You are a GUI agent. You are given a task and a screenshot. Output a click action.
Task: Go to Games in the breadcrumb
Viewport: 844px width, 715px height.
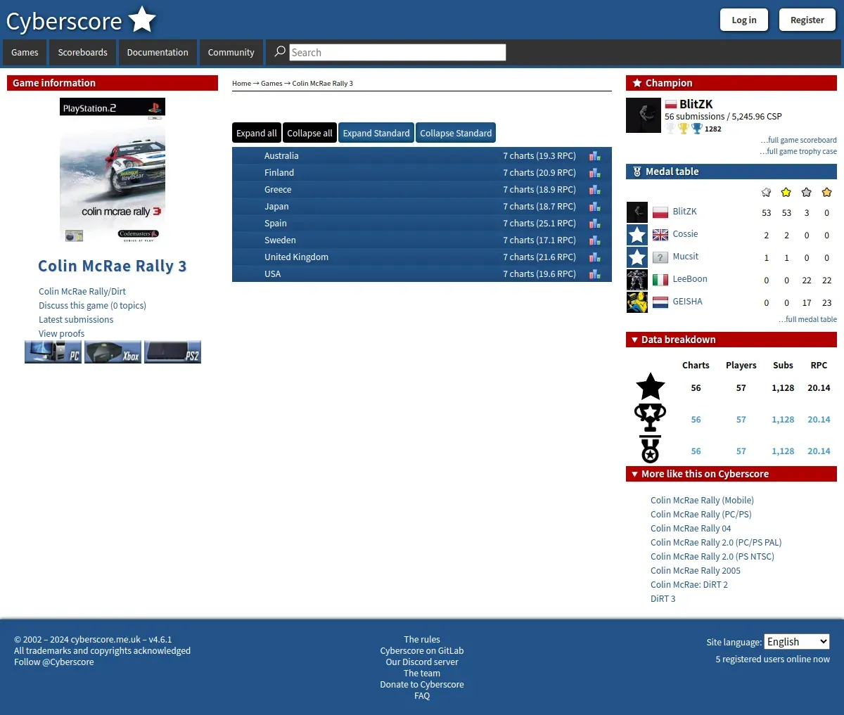click(271, 83)
